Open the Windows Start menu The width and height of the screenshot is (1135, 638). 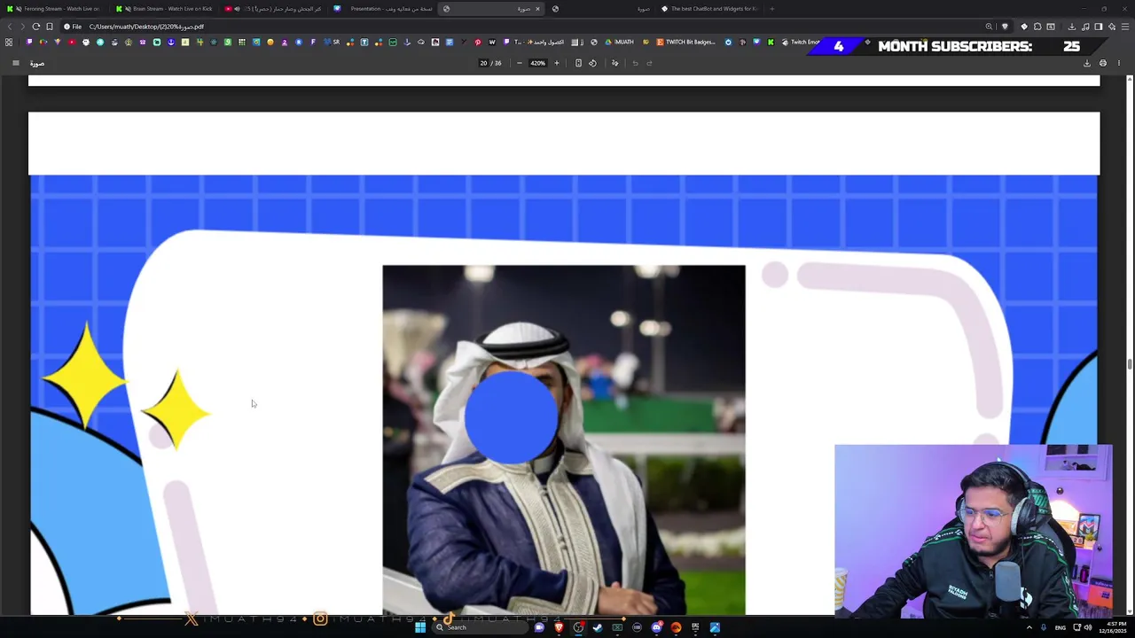[420, 627]
